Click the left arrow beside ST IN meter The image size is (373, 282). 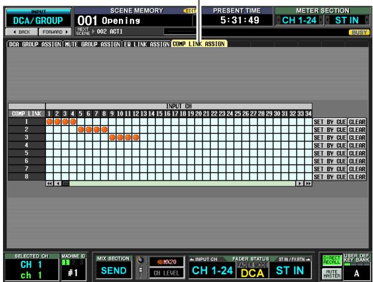327,20
